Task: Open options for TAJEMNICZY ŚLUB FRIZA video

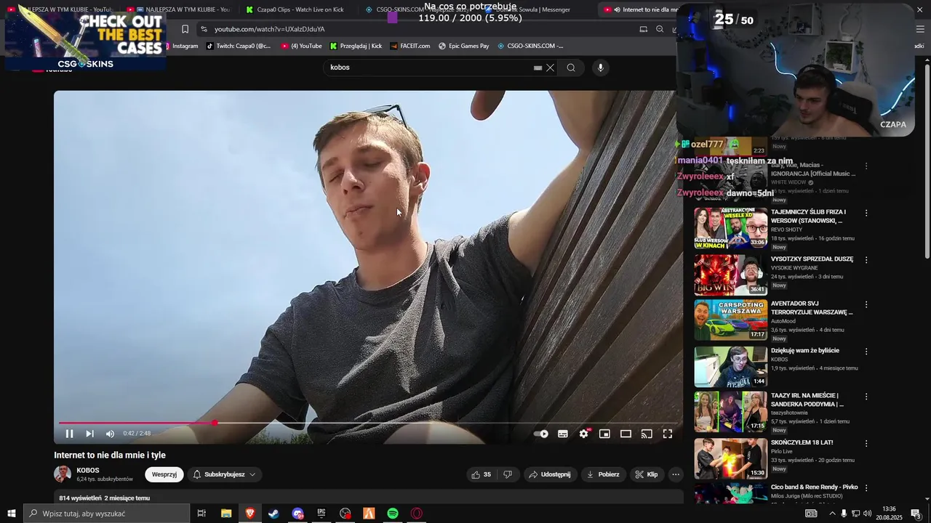Action: [866, 213]
